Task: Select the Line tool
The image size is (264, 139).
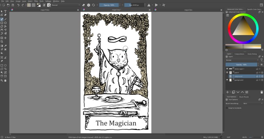Action: coord(5,19)
